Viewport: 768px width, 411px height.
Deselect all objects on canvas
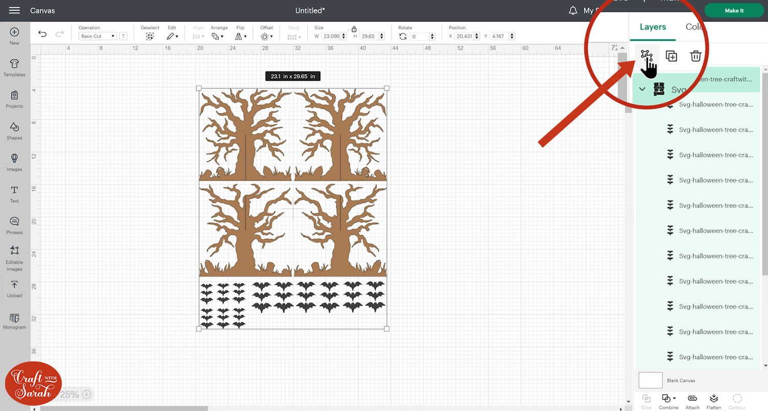coord(150,36)
